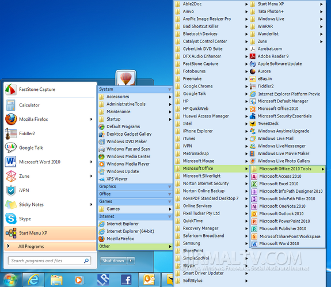Screen dimensions: 331x287
Task: Launch Adobe Reader 9
Action: 287,56
